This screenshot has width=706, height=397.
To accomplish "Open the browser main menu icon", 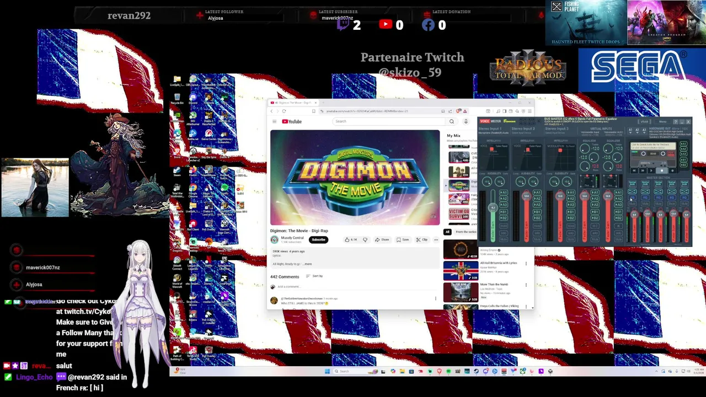I will click(x=529, y=111).
